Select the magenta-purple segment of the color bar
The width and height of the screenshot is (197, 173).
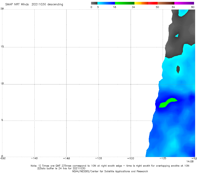[x=184, y=3]
